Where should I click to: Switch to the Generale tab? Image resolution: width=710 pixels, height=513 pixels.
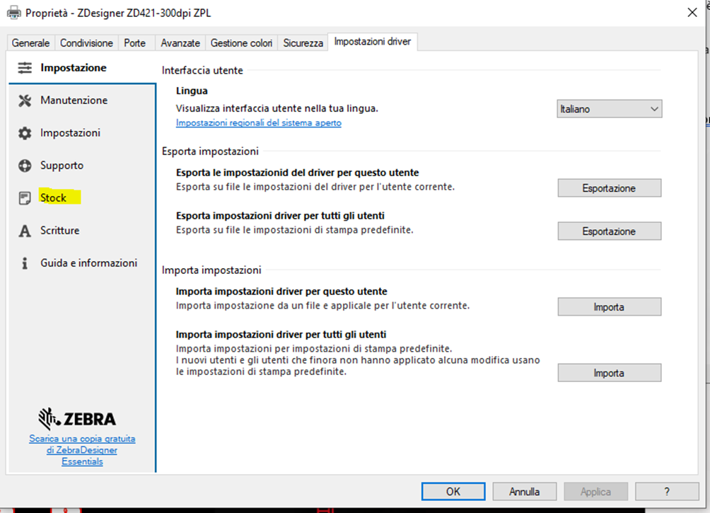coord(31,43)
